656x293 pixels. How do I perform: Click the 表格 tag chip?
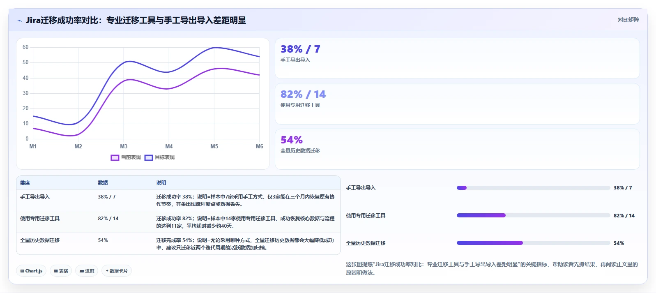(61, 271)
